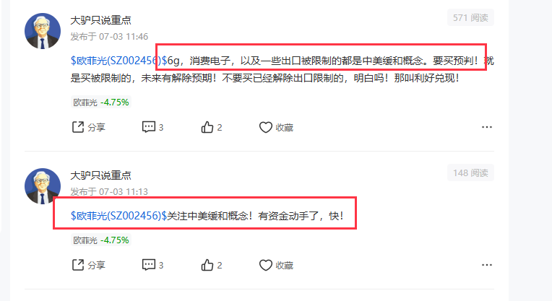The height and width of the screenshot is (301, 552).
Task: Open comments on the 11:46 post
Action: click(152, 127)
